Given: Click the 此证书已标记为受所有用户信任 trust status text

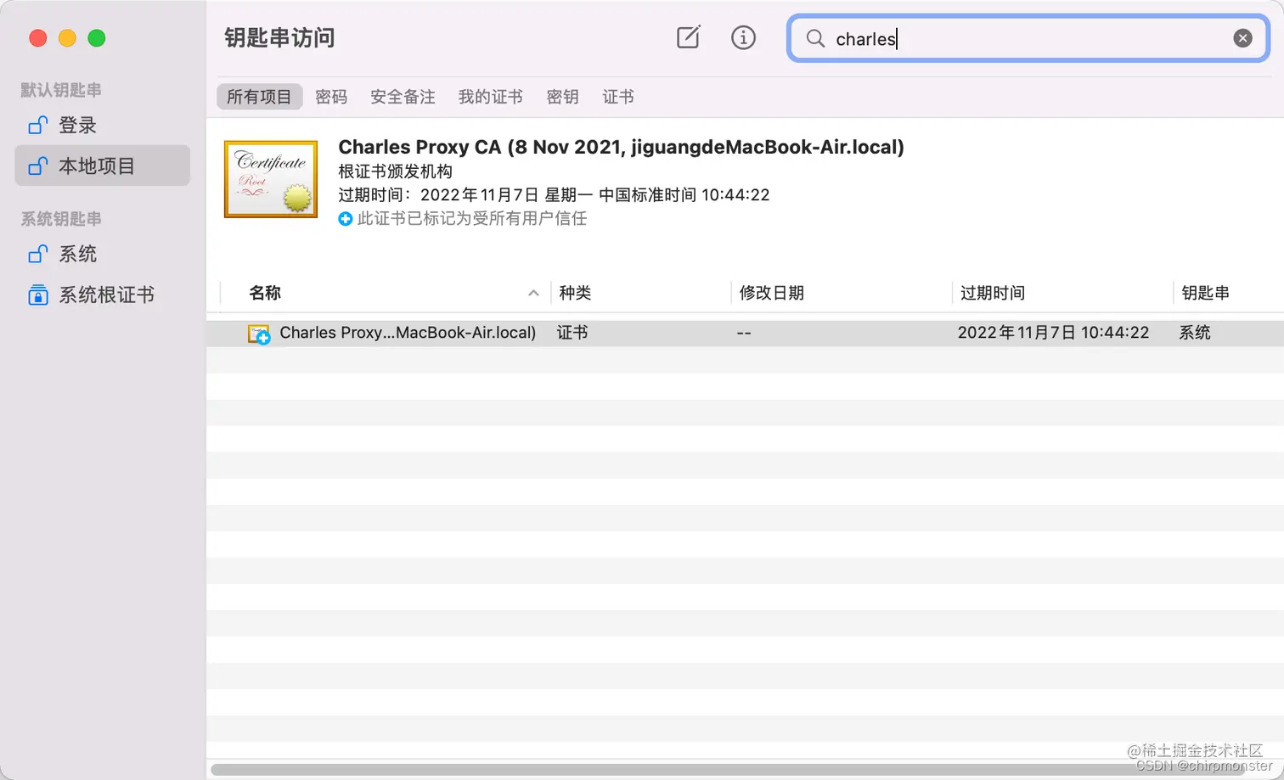Looking at the screenshot, I should (x=472, y=219).
